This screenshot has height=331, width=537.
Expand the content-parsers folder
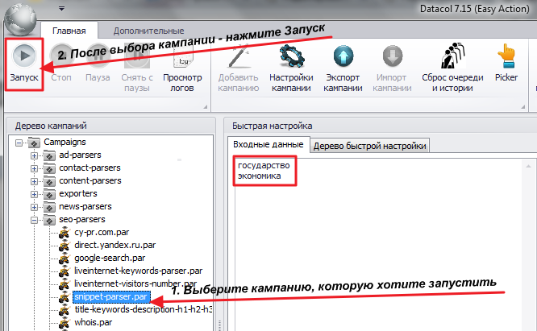point(34,181)
